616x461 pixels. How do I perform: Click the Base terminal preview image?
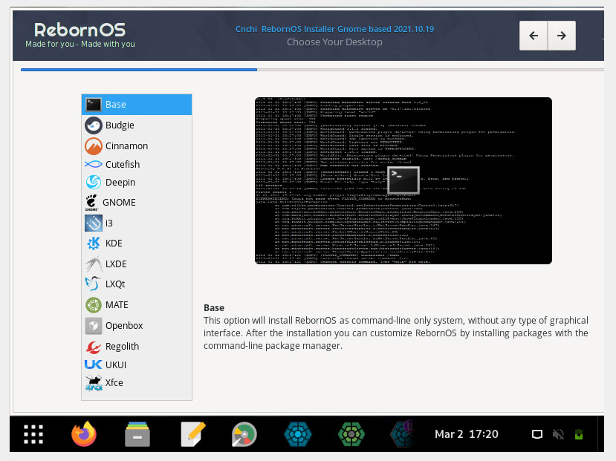pos(403,180)
